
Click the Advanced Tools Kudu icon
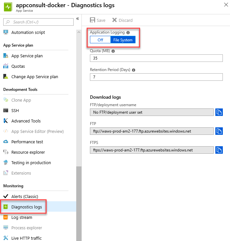click(6, 121)
